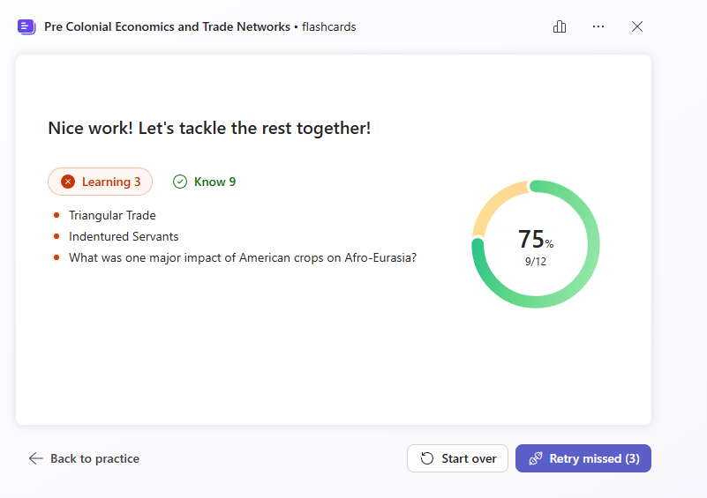This screenshot has width=707, height=498.
Task: Click the green checkmark Know icon
Action: 180,182
